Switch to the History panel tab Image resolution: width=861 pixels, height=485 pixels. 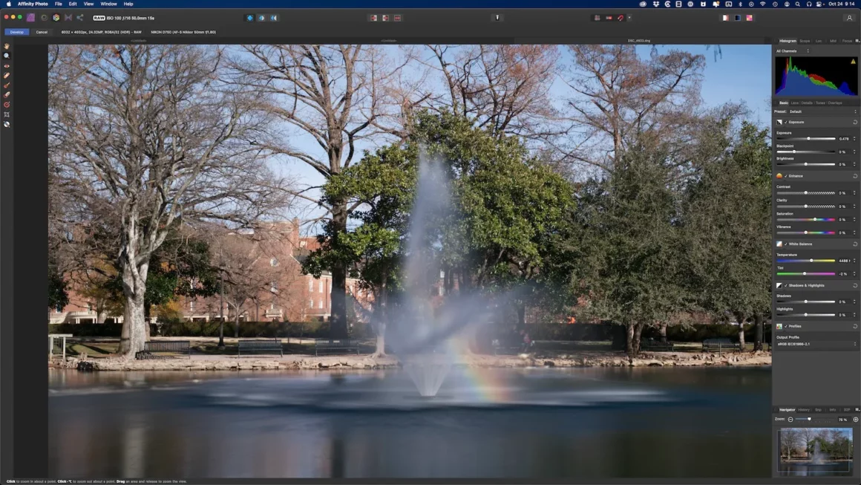tap(804, 409)
